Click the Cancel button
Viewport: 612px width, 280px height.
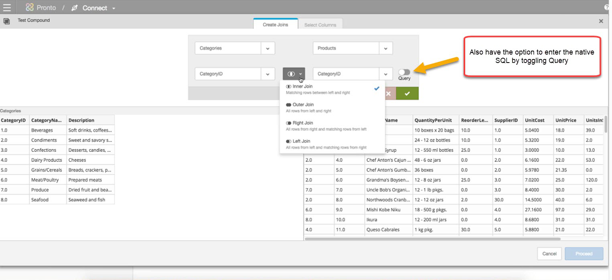coord(549,254)
